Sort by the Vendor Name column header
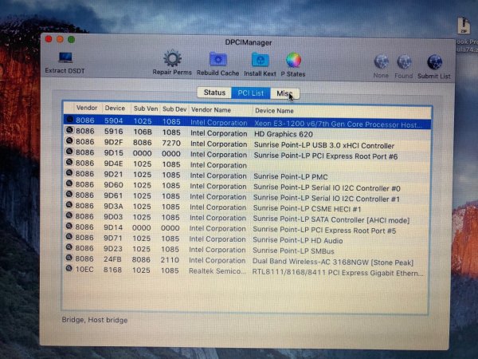The height and width of the screenshot is (359, 478). tap(211, 109)
